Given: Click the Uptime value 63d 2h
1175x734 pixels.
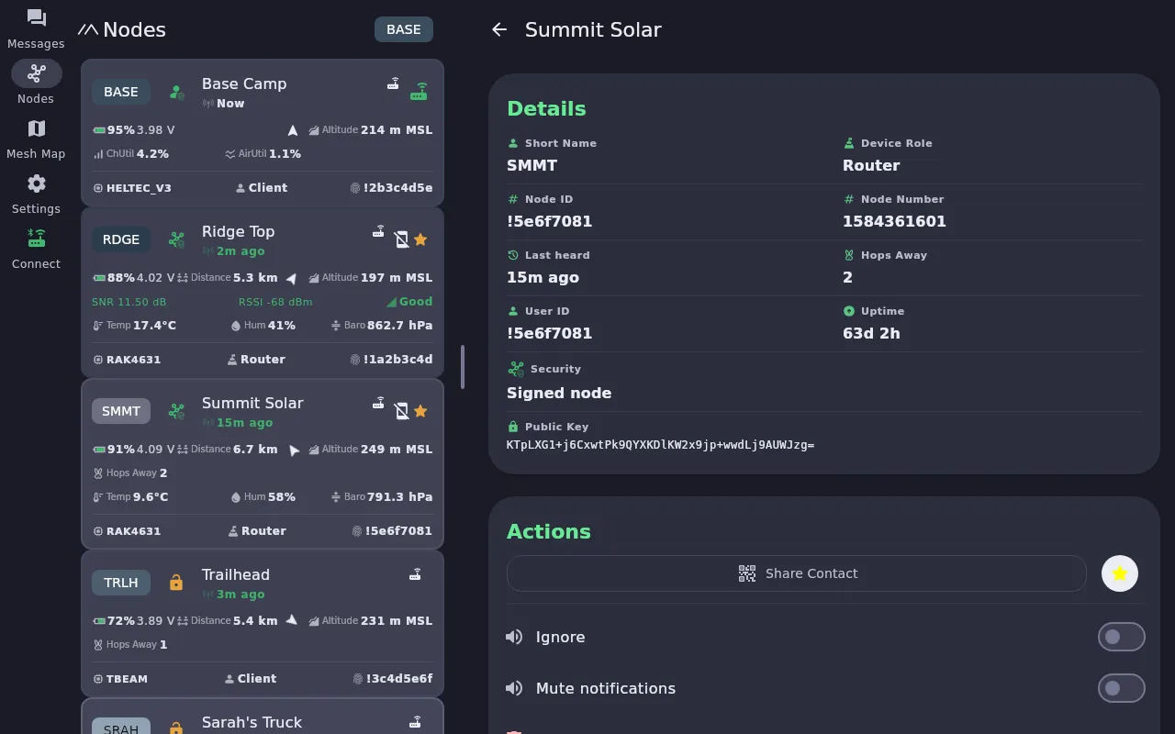Looking at the screenshot, I should coord(871,333).
